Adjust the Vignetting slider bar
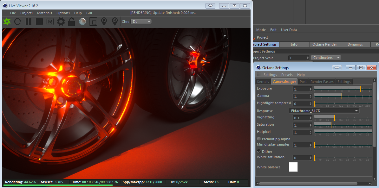The height and width of the screenshot is (188, 379). coord(343,118)
